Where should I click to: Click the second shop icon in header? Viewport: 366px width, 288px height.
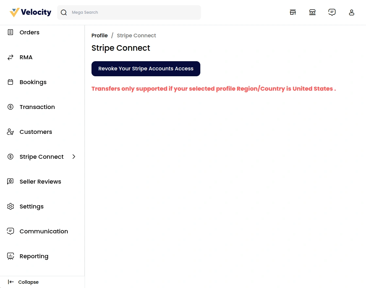(x=312, y=12)
